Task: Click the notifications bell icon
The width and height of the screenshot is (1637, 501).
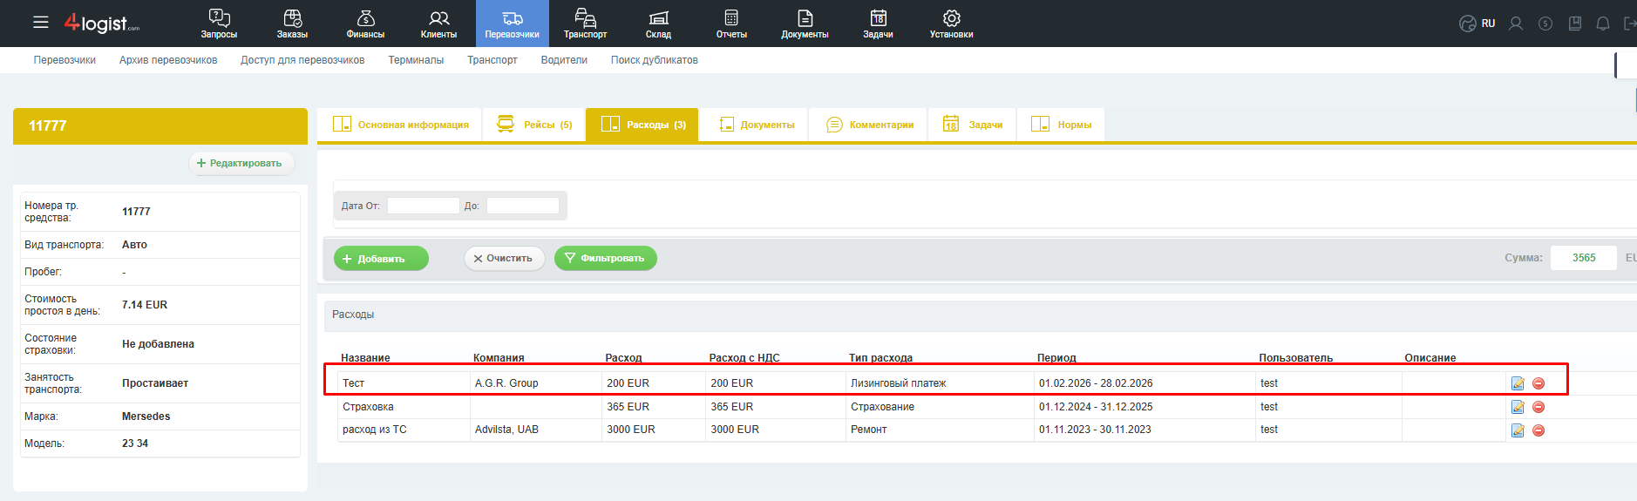Action: point(1602,24)
